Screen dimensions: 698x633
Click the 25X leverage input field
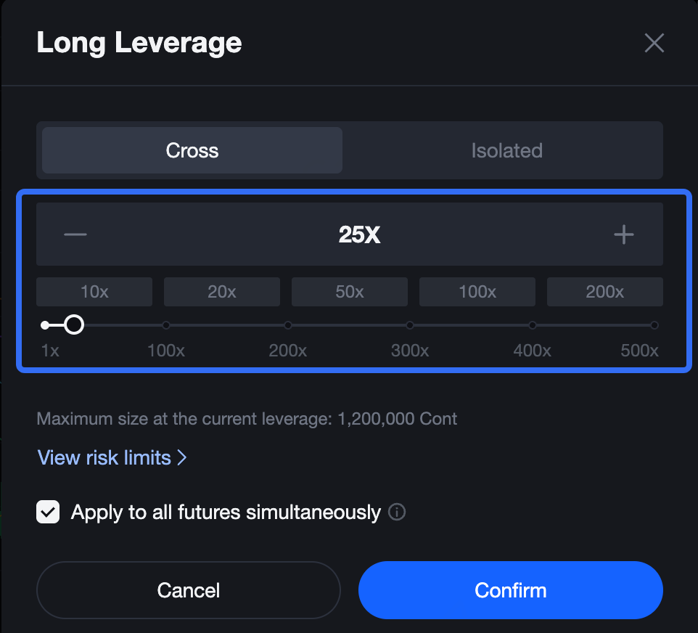pos(359,234)
